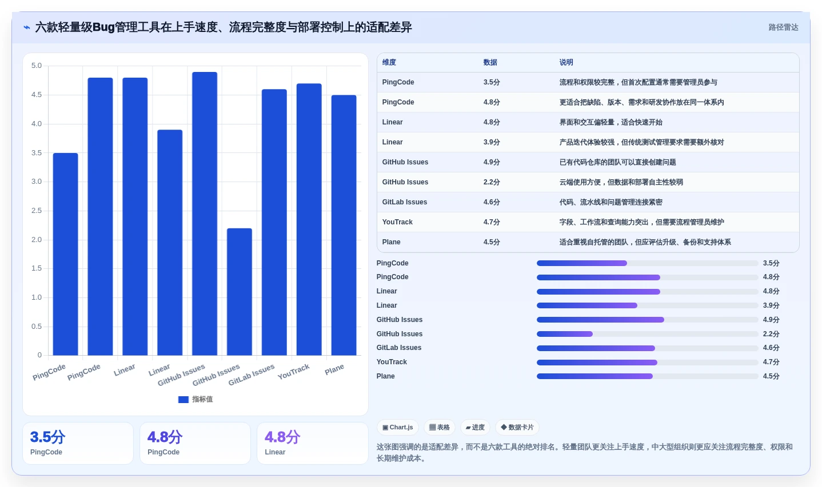Viewport: 822px width, 487px height.
Task: Click description 流程和权限较完整 in table
Action: [639, 82]
